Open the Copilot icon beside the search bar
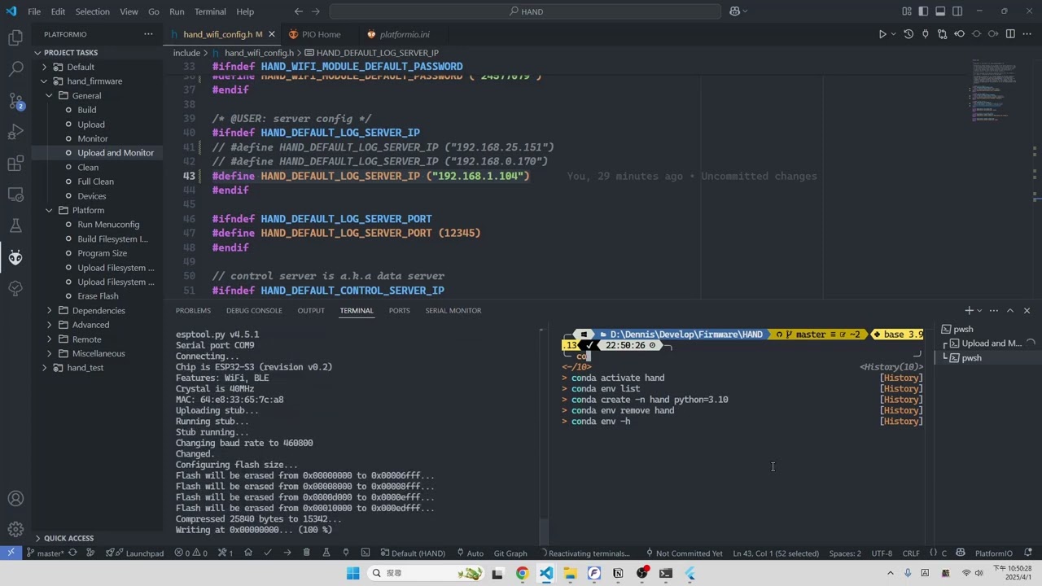This screenshot has height=586, width=1042. click(x=735, y=11)
